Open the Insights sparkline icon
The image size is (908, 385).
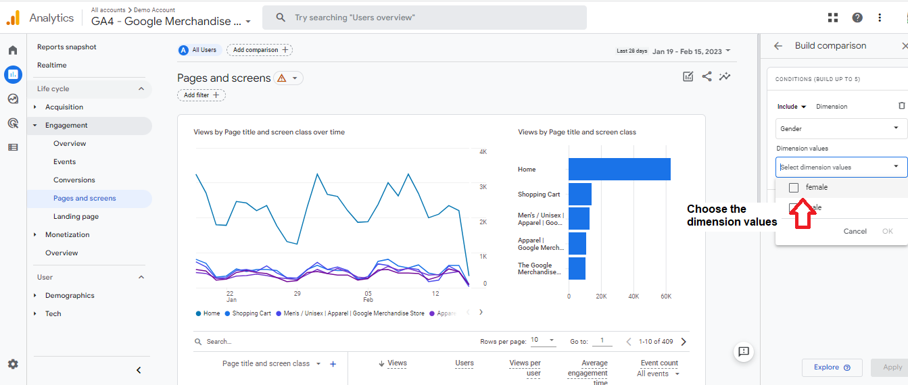point(725,76)
